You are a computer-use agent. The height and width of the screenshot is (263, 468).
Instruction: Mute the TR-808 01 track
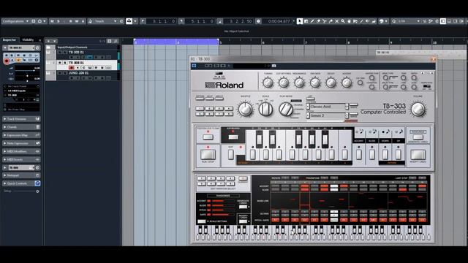pyautogui.click(x=60, y=63)
